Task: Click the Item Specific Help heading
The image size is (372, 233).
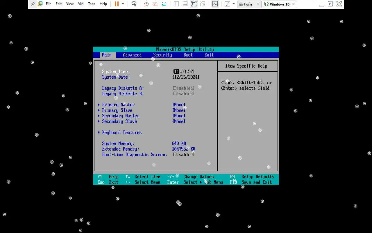Action: [x=246, y=66]
